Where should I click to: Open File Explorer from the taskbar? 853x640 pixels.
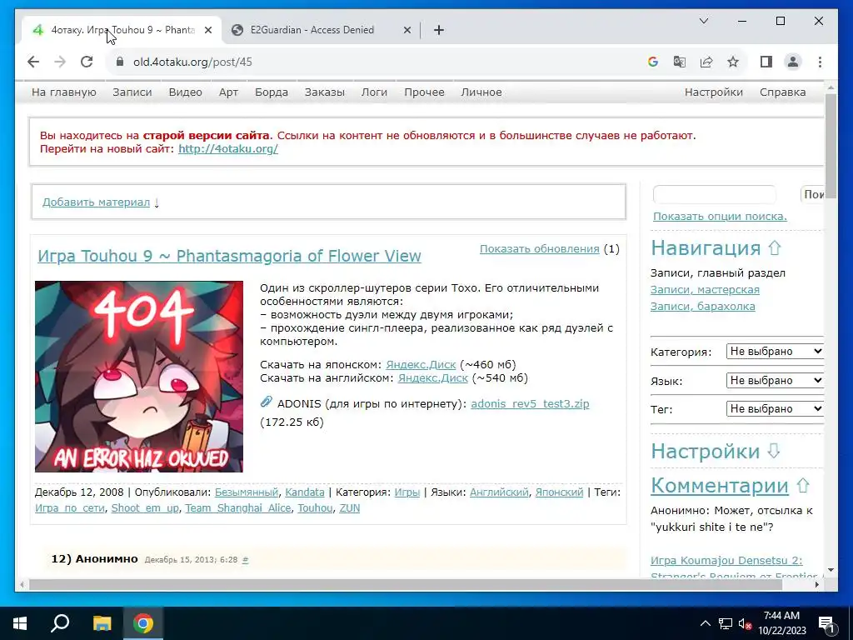(102, 623)
